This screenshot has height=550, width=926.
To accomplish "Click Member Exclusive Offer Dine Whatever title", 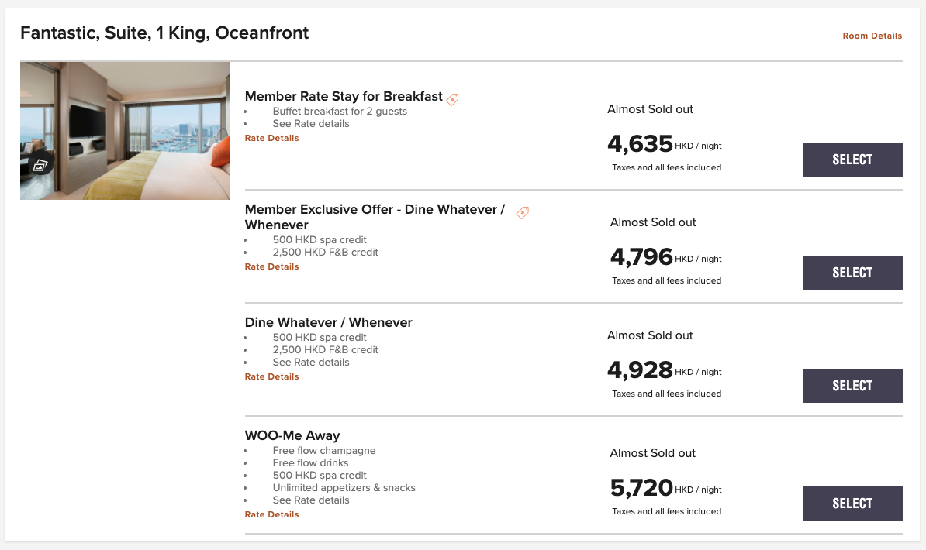I will click(375, 217).
